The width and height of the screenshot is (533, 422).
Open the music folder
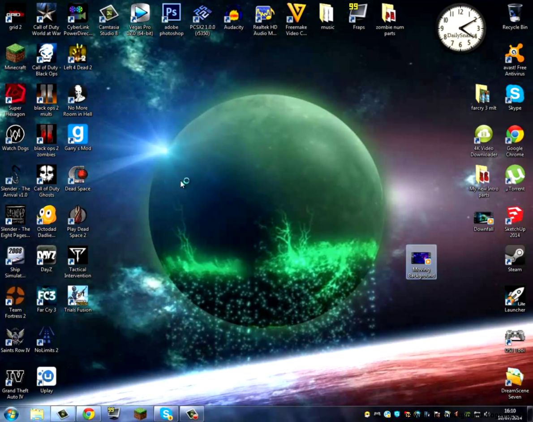(x=327, y=17)
